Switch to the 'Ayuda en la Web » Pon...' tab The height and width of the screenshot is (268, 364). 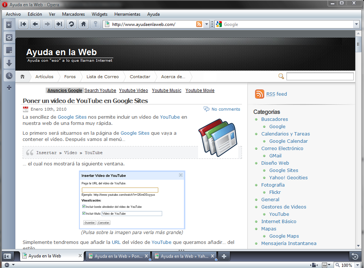point(118,256)
